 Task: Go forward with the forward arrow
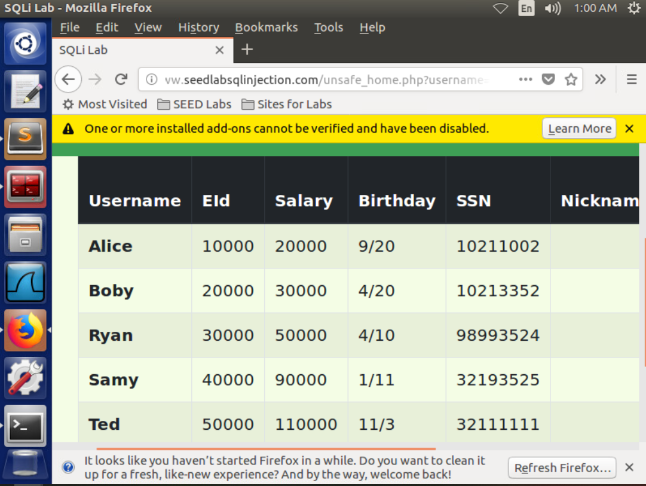tap(95, 79)
